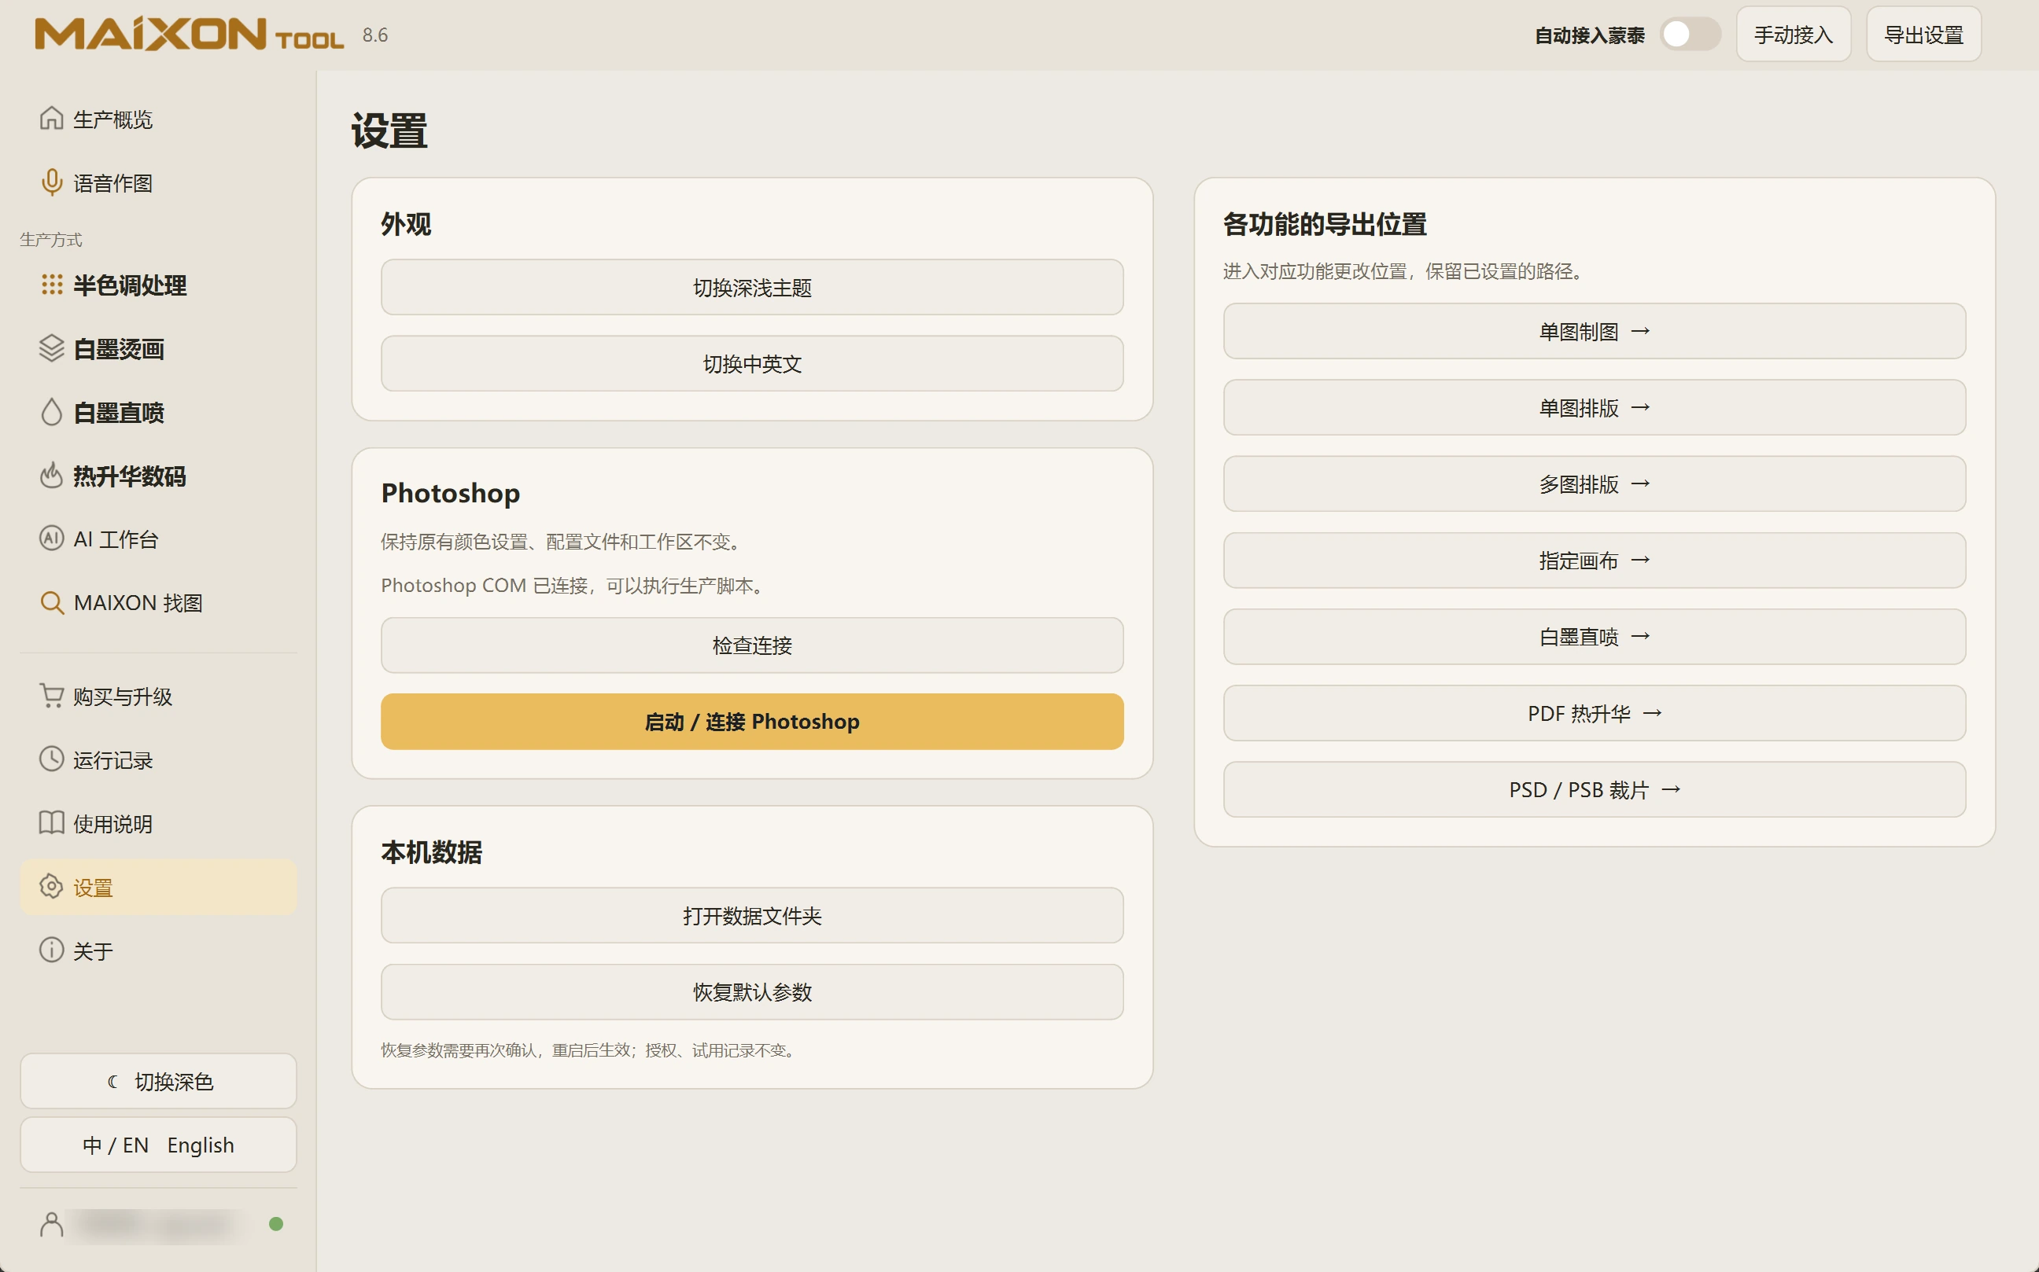Click 启动 / 连接 Photoshop button
Viewport: 2039px width, 1272px height.
tap(752, 722)
